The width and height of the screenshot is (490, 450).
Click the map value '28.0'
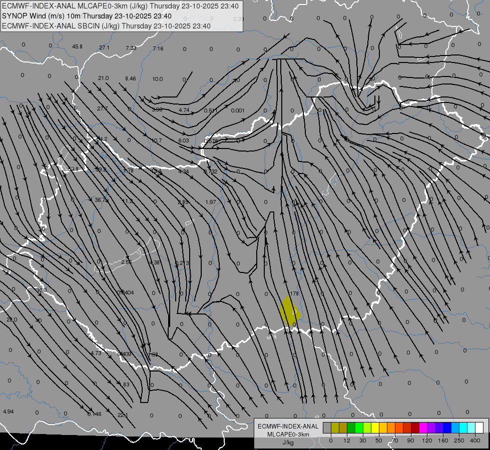(x=12, y=319)
